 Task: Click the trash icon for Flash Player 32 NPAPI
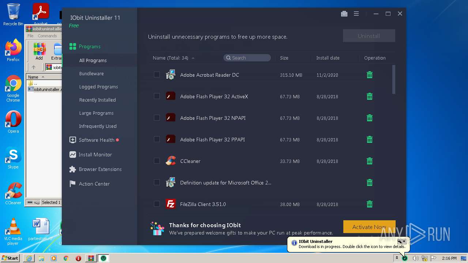370,118
